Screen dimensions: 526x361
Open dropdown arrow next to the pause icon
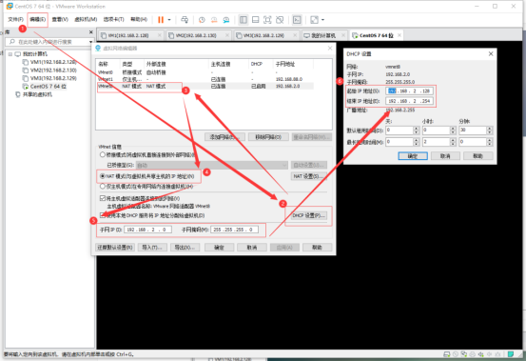click(x=169, y=20)
